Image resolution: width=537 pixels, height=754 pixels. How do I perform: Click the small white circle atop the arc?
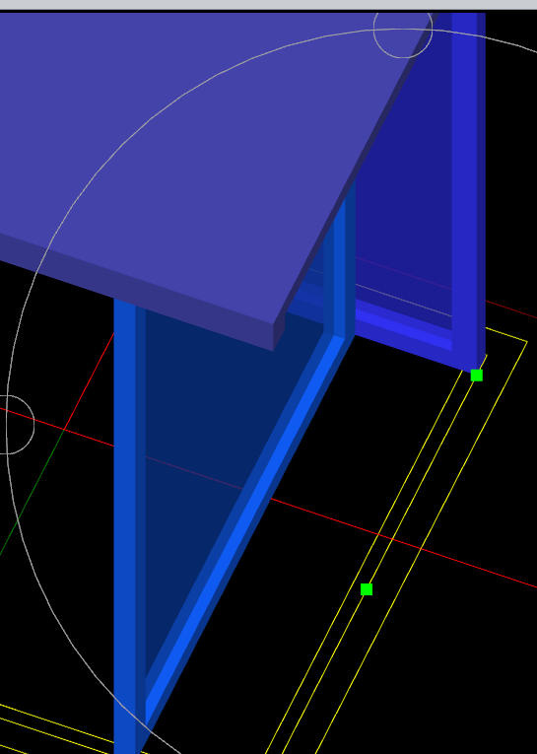[403, 30]
